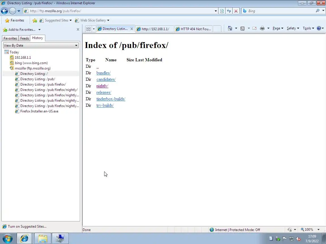Click the Read Mail icon

[254, 28]
